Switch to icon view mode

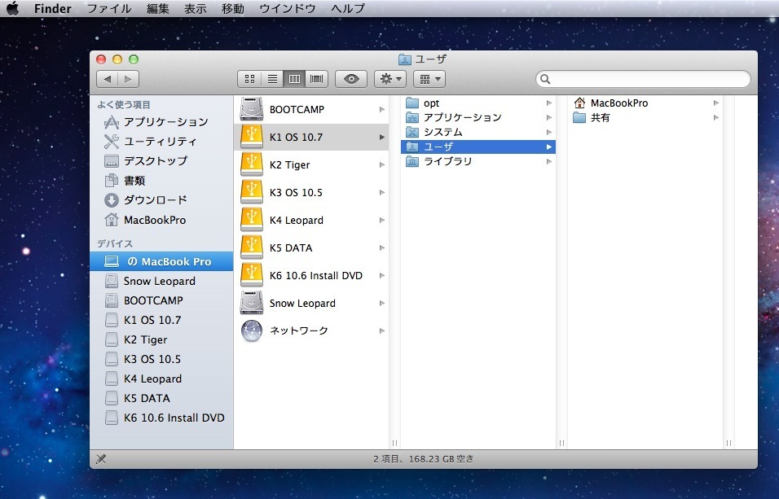pyautogui.click(x=249, y=79)
